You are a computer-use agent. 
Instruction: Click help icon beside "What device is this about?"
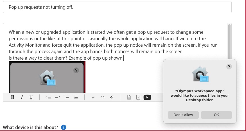pyautogui.click(x=64, y=127)
